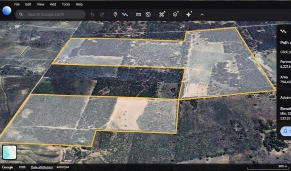Open the Tools menu

pyautogui.click(x=66, y=4)
